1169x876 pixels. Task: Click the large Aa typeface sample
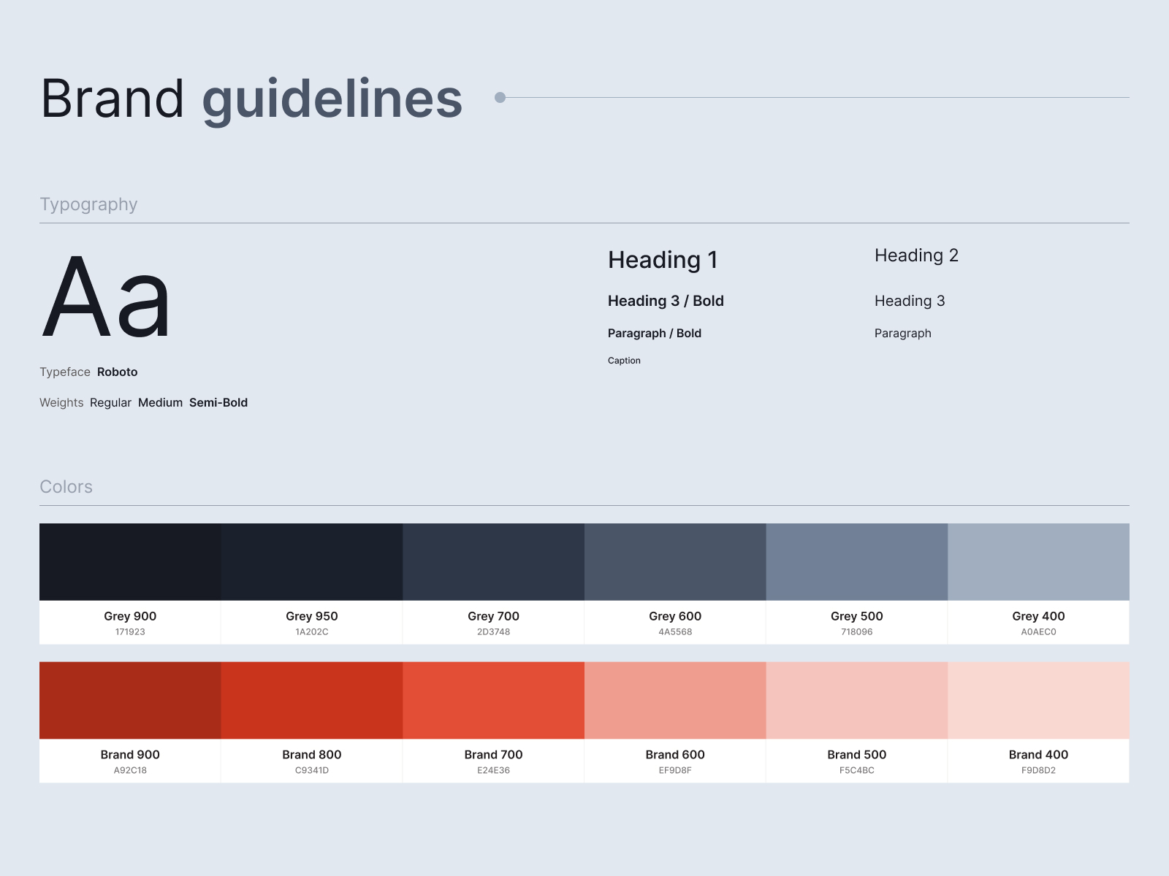(107, 298)
